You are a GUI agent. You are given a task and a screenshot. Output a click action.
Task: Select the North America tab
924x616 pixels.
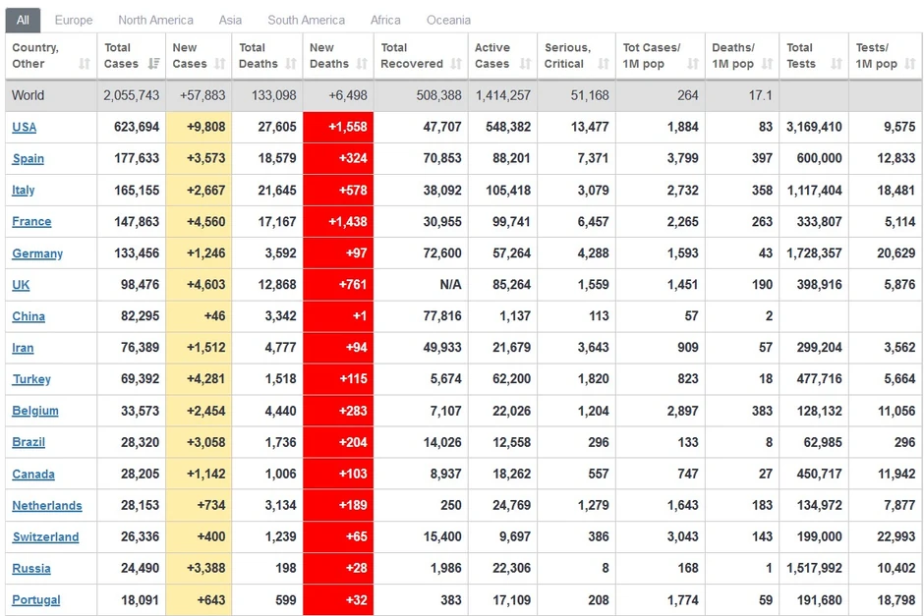(155, 20)
